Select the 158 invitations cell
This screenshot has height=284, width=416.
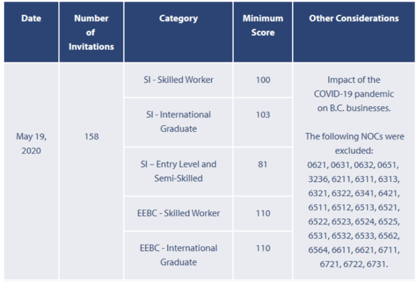point(91,137)
